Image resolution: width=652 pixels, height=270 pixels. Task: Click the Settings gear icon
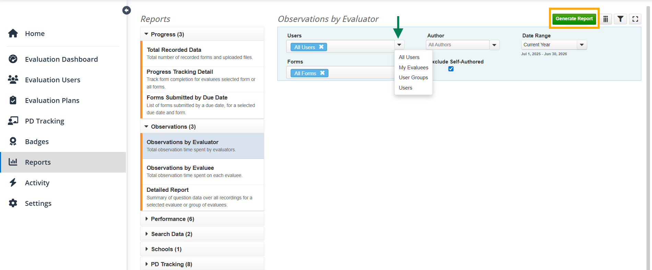click(x=13, y=203)
